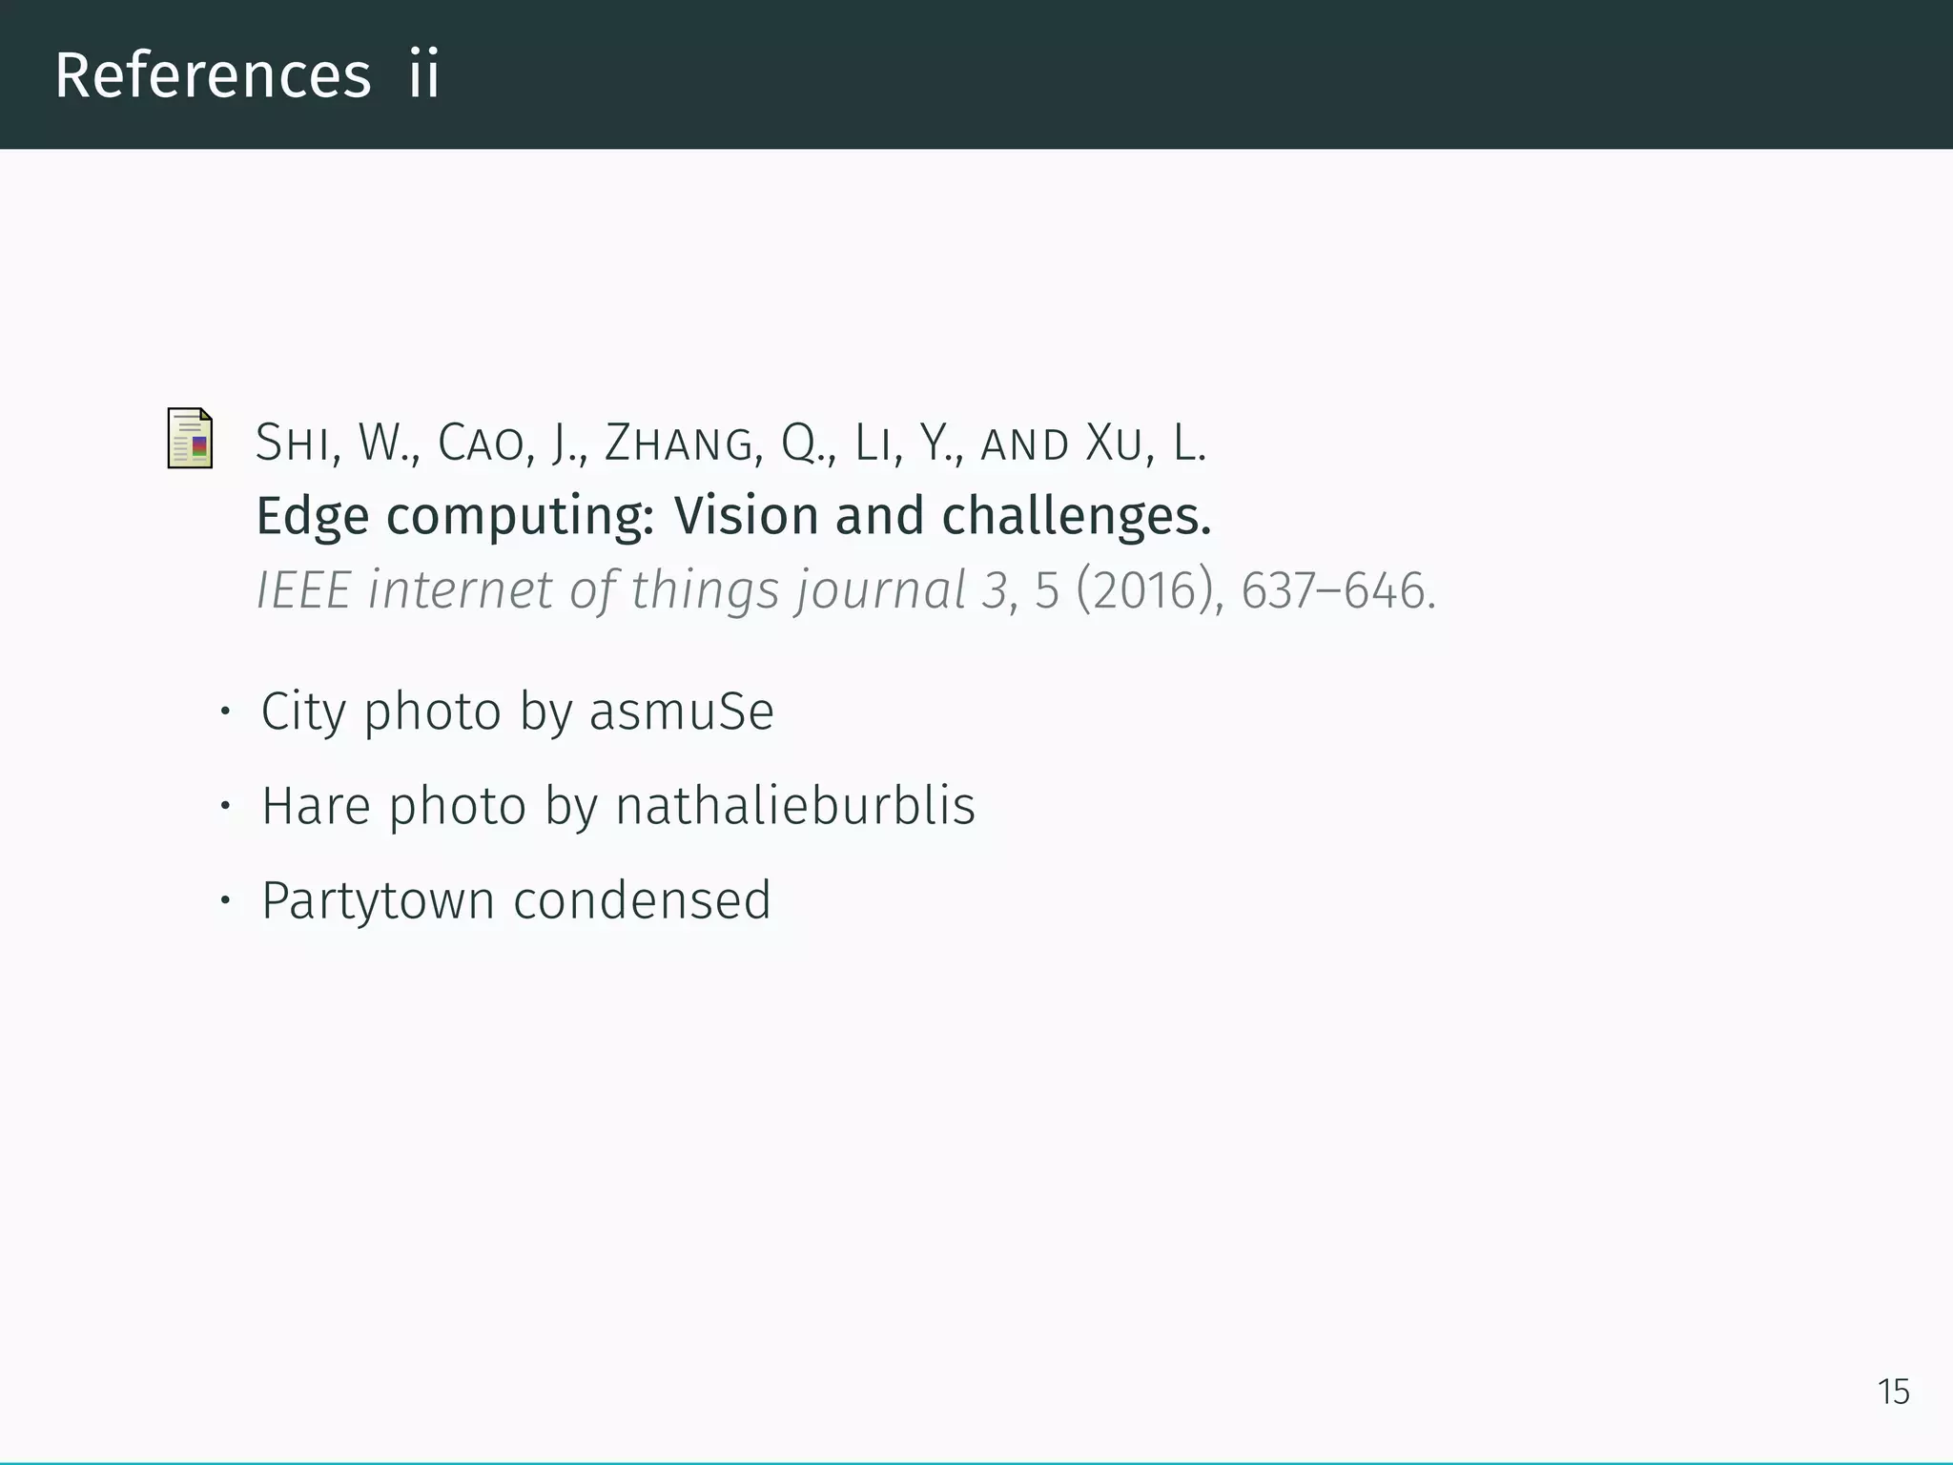Open the "City photo by asmuSe" credit
The height and width of the screenshot is (1465, 1953).
tap(518, 712)
